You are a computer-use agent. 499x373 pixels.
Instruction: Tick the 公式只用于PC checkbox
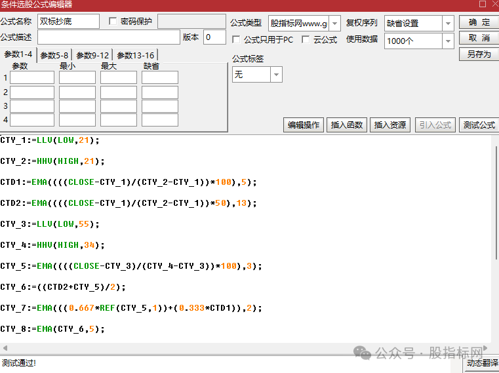pos(236,39)
